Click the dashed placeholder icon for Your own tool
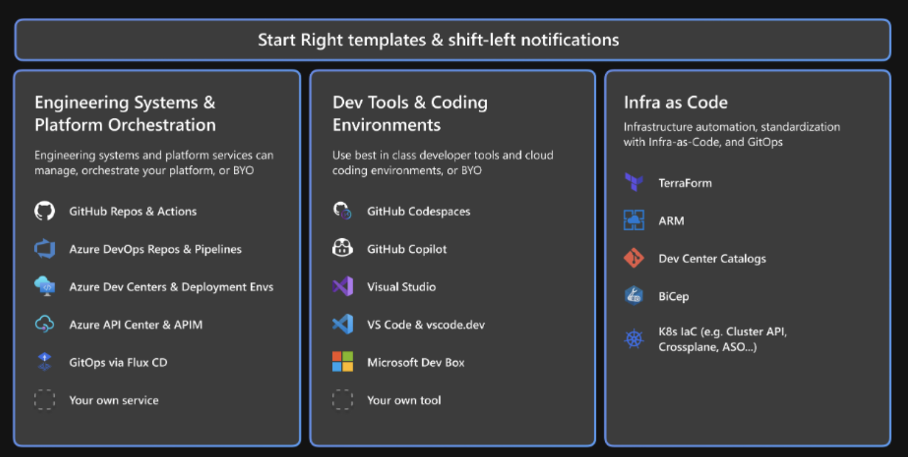Screen dimensions: 908x457 pos(343,400)
